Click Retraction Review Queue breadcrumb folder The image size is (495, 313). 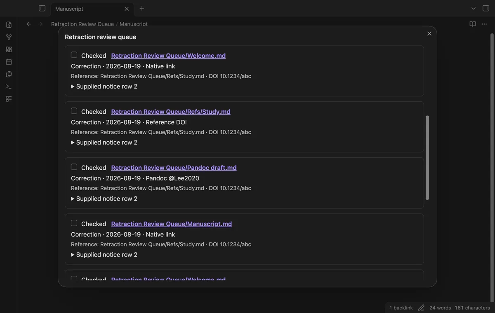pyautogui.click(x=82, y=24)
